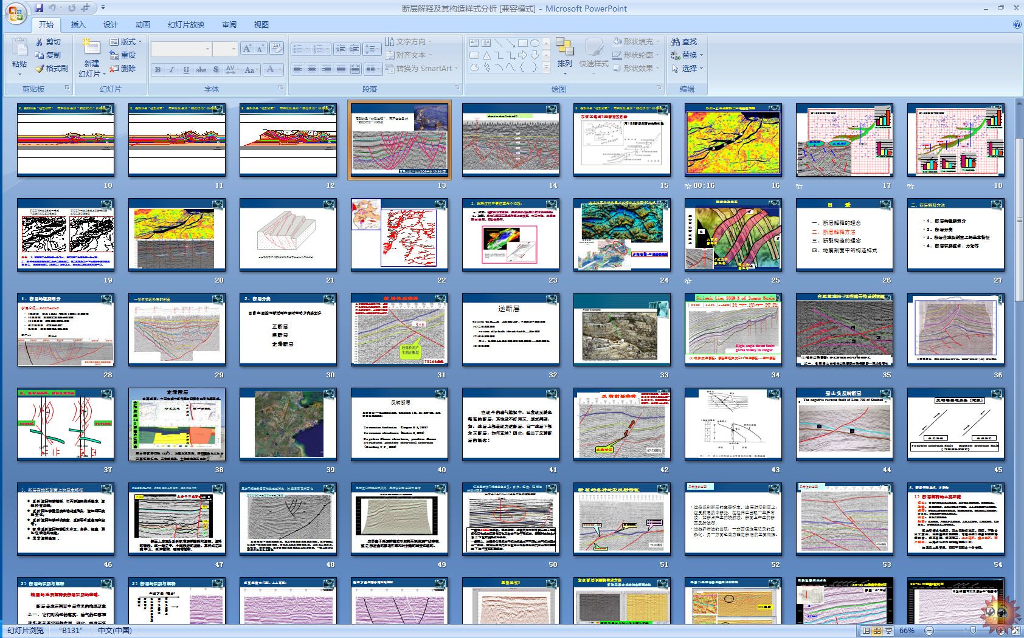The width and height of the screenshot is (1024, 638).
Task: Open the line spacing dropdown
Action: click(372, 49)
